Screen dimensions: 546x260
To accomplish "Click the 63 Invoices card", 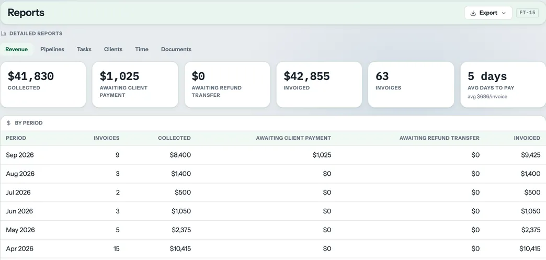I will point(411,85).
